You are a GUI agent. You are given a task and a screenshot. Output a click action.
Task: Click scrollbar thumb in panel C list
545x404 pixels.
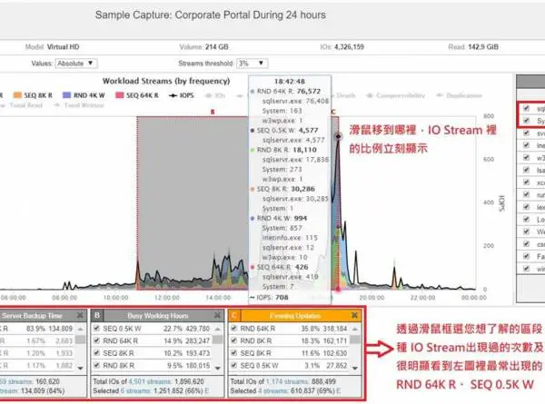click(355, 339)
